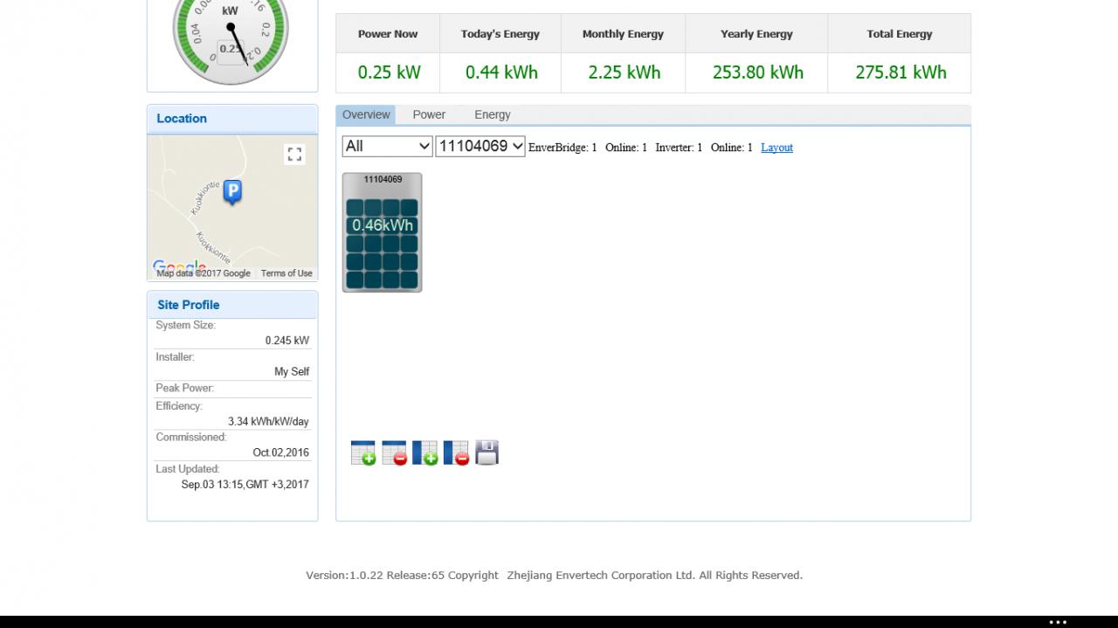Image resolution: width=1118 pixels, height=628 pixels.
Task: Click the Commissioned date Oct.02,2016
Action: click(280, 452)
